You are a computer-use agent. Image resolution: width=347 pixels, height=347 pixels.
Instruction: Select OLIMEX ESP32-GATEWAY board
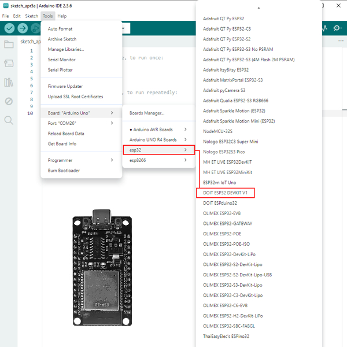pyautogui.click(x=259, y=223)
